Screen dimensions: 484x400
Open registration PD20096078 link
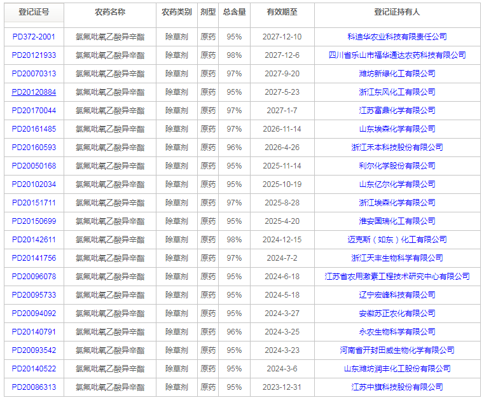tap(34, 277)
